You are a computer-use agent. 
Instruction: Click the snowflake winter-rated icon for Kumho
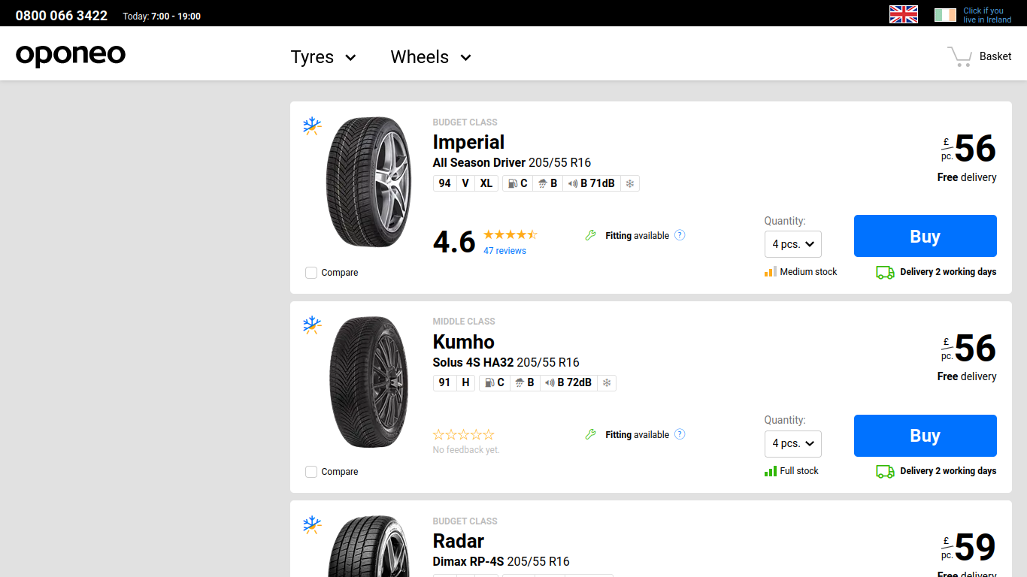[607, 382]
